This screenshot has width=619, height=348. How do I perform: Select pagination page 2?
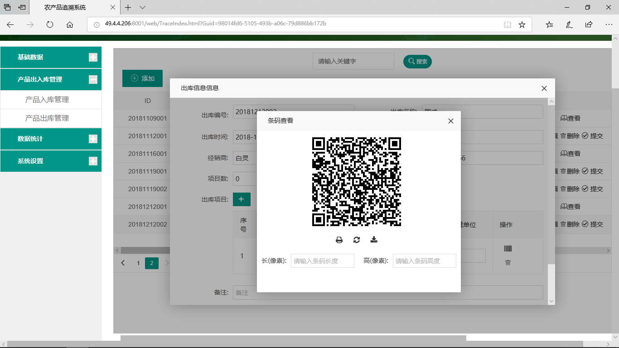(152, 263)
